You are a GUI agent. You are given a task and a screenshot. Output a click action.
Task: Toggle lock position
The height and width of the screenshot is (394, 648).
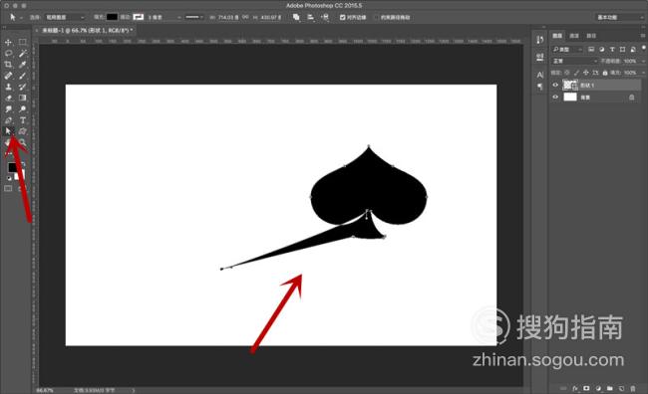(585, 73)
